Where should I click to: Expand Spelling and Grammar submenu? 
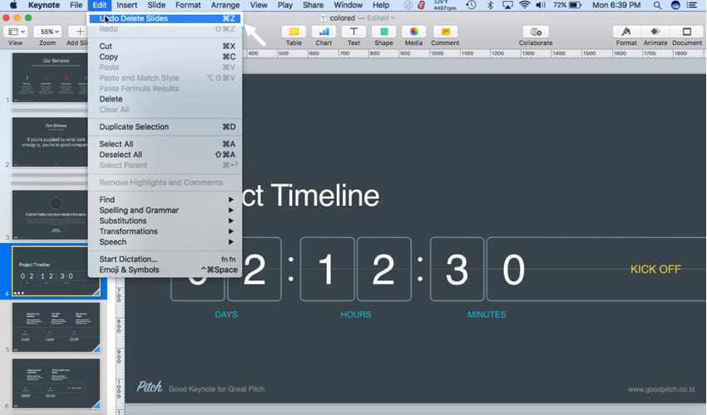pyautogui.click(x=165, y=210)
